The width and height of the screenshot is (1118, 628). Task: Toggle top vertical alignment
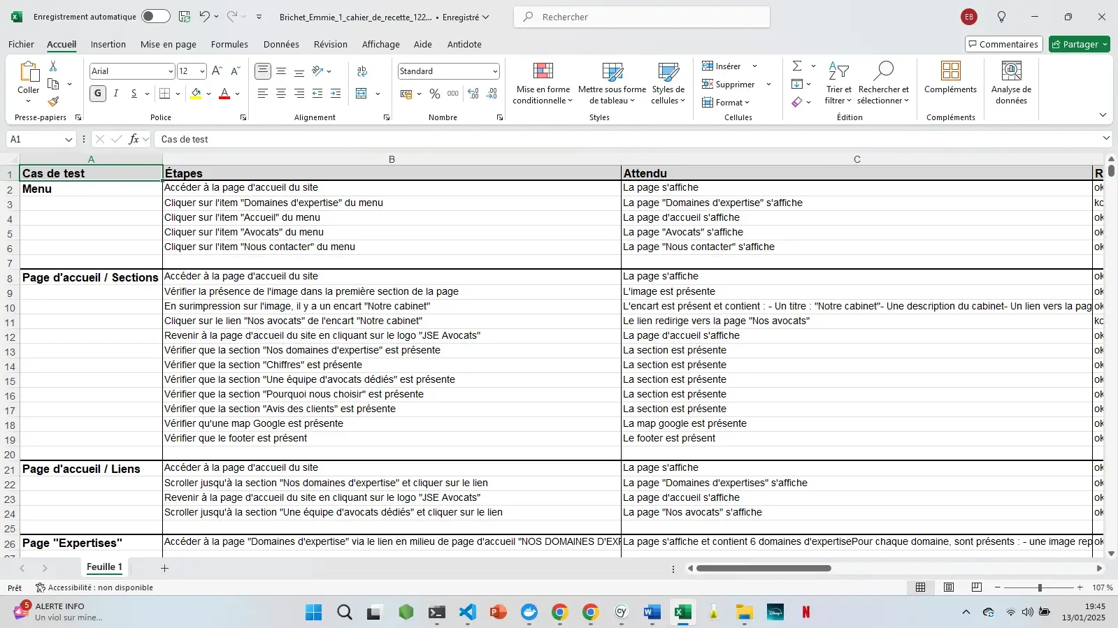263,71
